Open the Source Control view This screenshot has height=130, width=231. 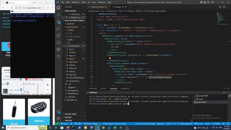coord(58,22)
